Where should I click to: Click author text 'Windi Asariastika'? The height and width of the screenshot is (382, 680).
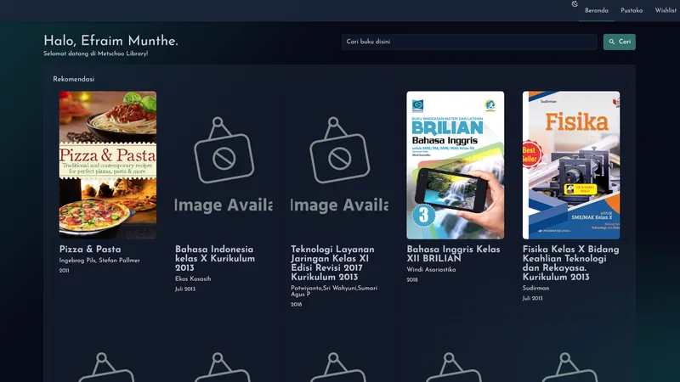(x=431, y=270)
